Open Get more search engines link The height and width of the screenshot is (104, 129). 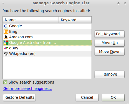tap(28, 89)
